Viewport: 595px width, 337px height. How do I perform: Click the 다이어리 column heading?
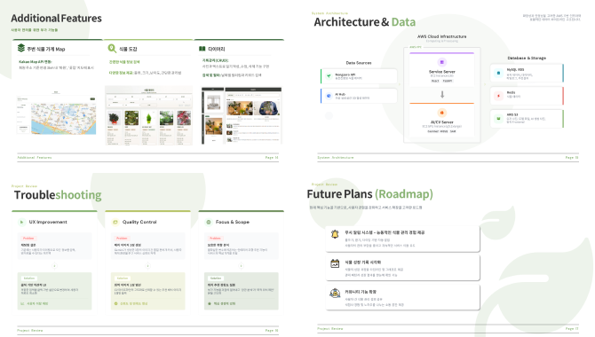pyautogui.click(x=217, y=49)
